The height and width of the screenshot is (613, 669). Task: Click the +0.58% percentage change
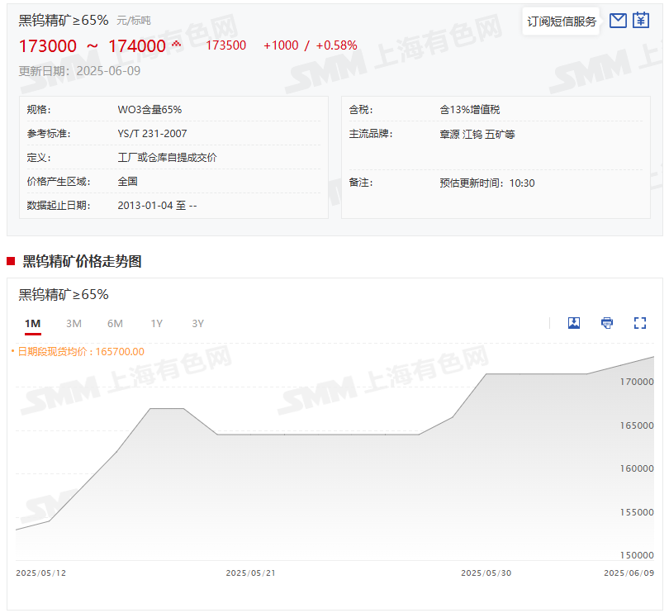click(336, 45)
